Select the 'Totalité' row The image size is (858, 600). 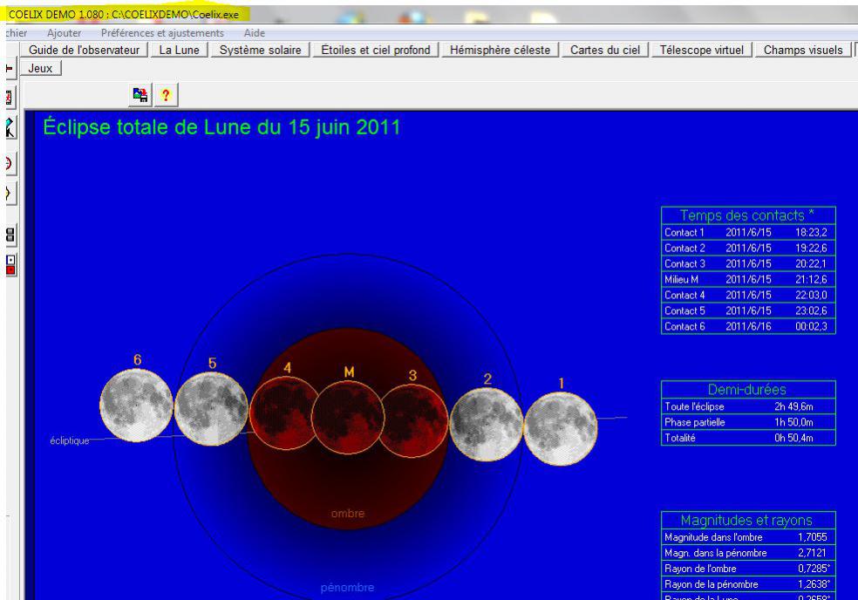(748, 438)
